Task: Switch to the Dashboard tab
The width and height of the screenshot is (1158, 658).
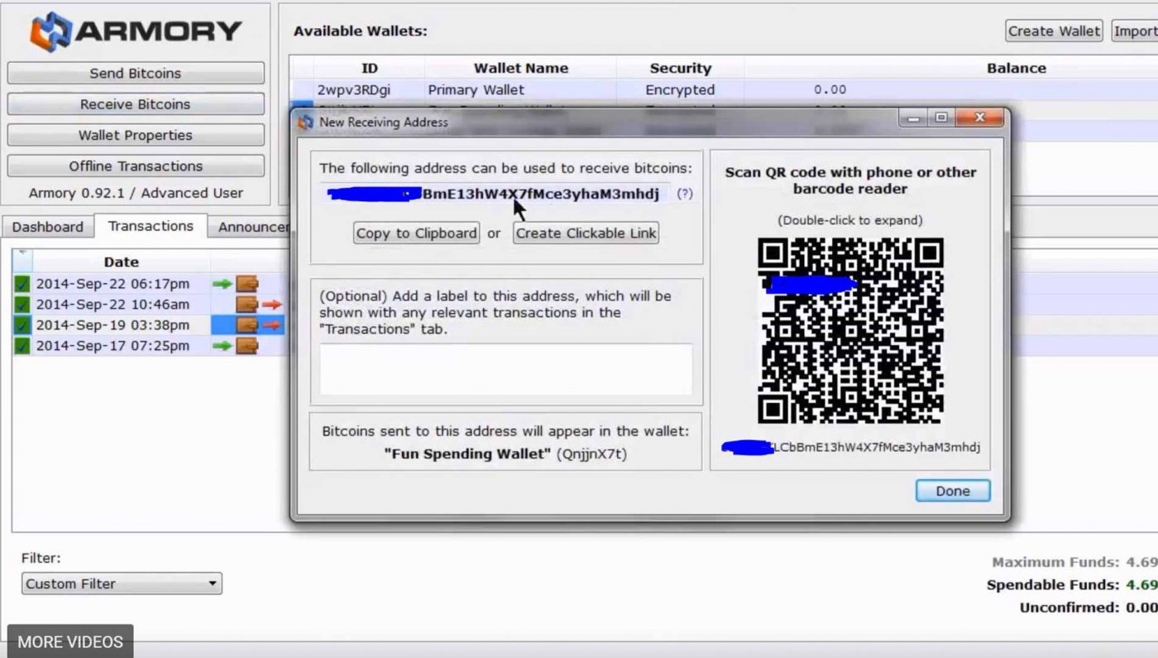Action: click(48, 226)
